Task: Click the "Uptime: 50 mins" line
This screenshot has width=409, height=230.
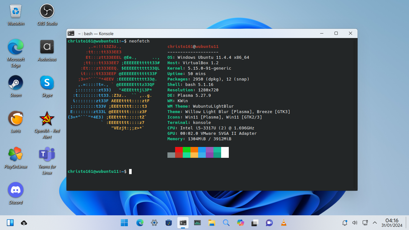Action: (187, 74)
